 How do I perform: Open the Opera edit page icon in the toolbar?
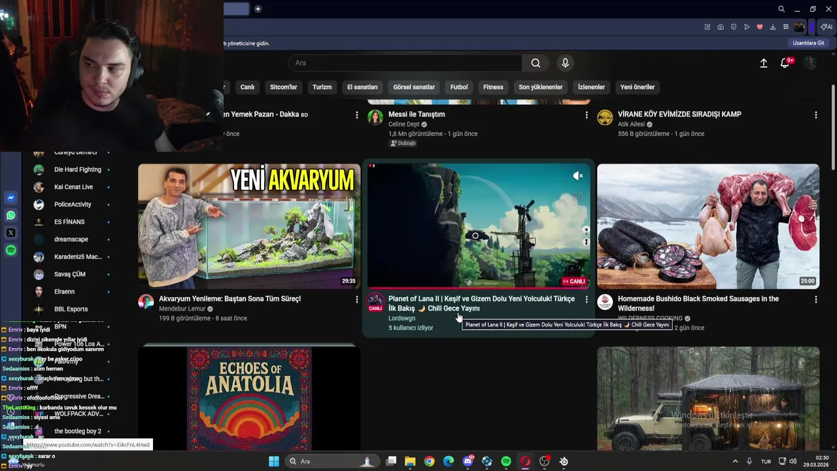(x=708, y=27)
